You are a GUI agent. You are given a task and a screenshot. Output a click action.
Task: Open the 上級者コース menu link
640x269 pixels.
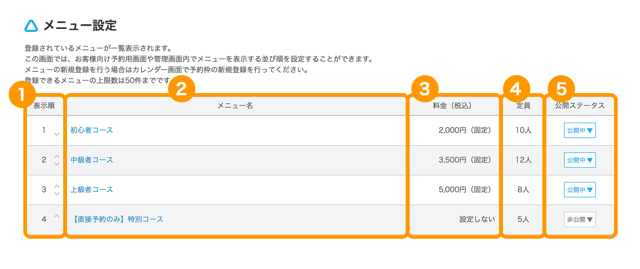coord(92,190)
